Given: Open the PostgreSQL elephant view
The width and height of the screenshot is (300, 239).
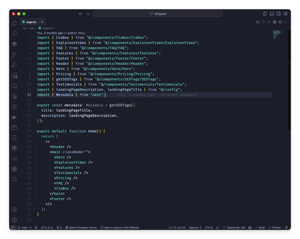Looking at the screenshot, I should pos(14,148).
